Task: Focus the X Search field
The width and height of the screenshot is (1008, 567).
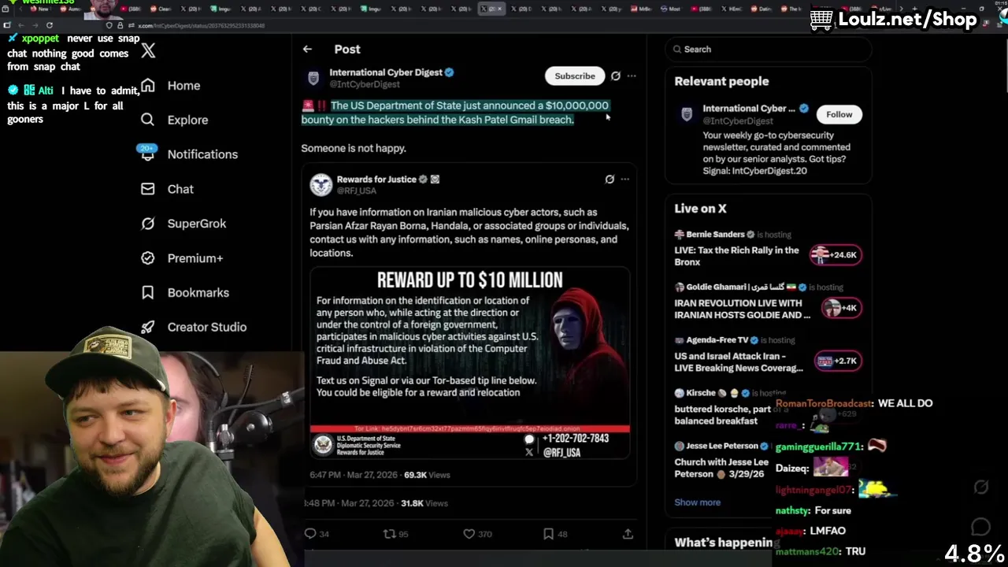Action: point(769,49)
